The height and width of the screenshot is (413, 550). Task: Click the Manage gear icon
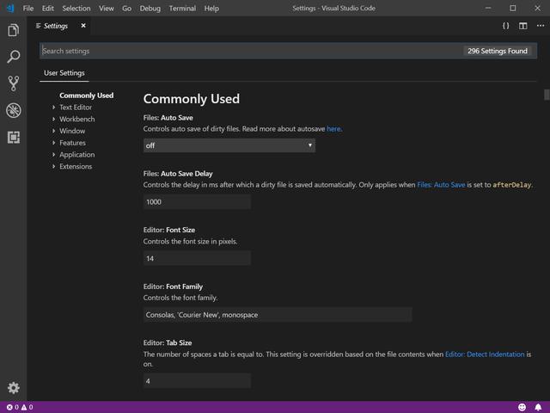tap(14, 388)
